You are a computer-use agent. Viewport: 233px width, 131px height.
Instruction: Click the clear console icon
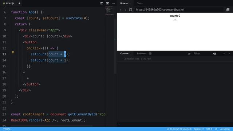coord(189,54)
